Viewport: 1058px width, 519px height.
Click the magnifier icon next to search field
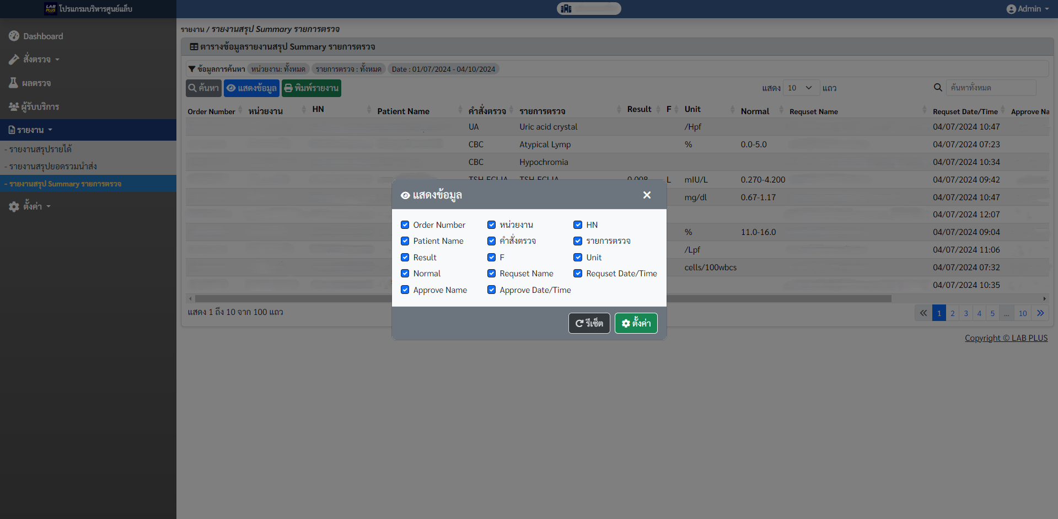(x=937, y=88)
